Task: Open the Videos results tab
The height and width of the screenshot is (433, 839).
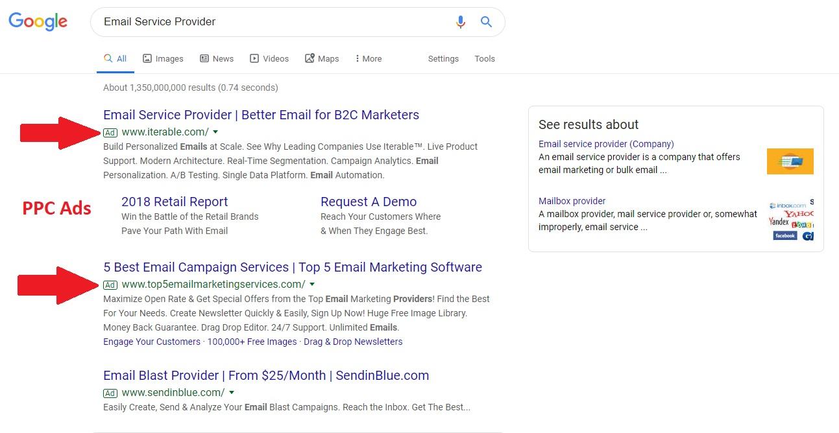Action: [x=269, y=58]
